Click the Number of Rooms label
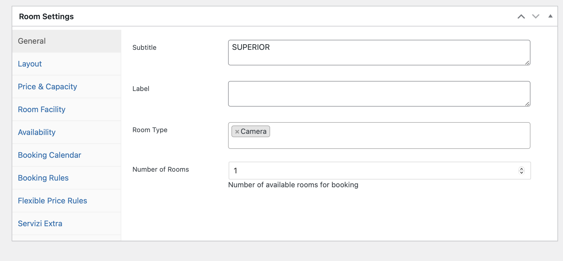Screen dimensions: 563x261 tap(160, 169)
